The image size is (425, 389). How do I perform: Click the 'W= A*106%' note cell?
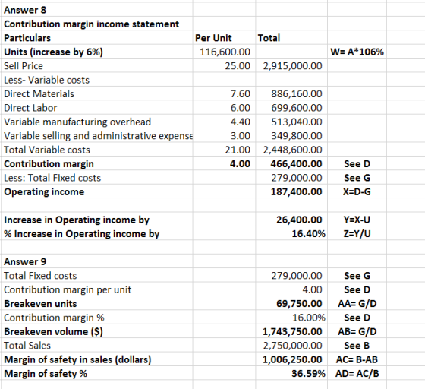357,52
